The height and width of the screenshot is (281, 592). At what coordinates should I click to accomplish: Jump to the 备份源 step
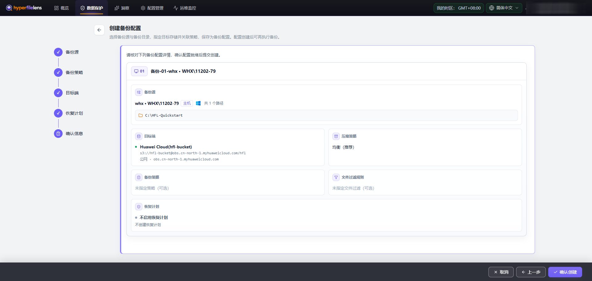tap(67, 52)
